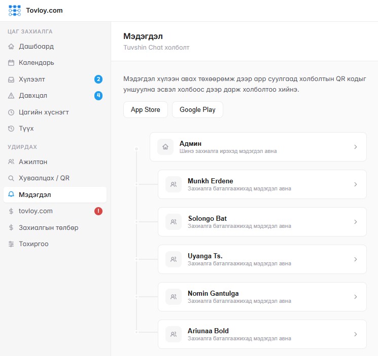Click the staff icon in Nomin Gantulga card
This screenshot has height=356, width=378.
click(174, 297)
